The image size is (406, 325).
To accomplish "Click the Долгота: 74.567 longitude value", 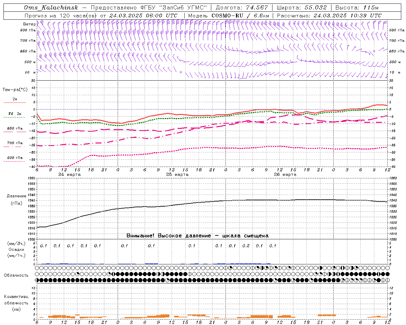I will [242, 8].
